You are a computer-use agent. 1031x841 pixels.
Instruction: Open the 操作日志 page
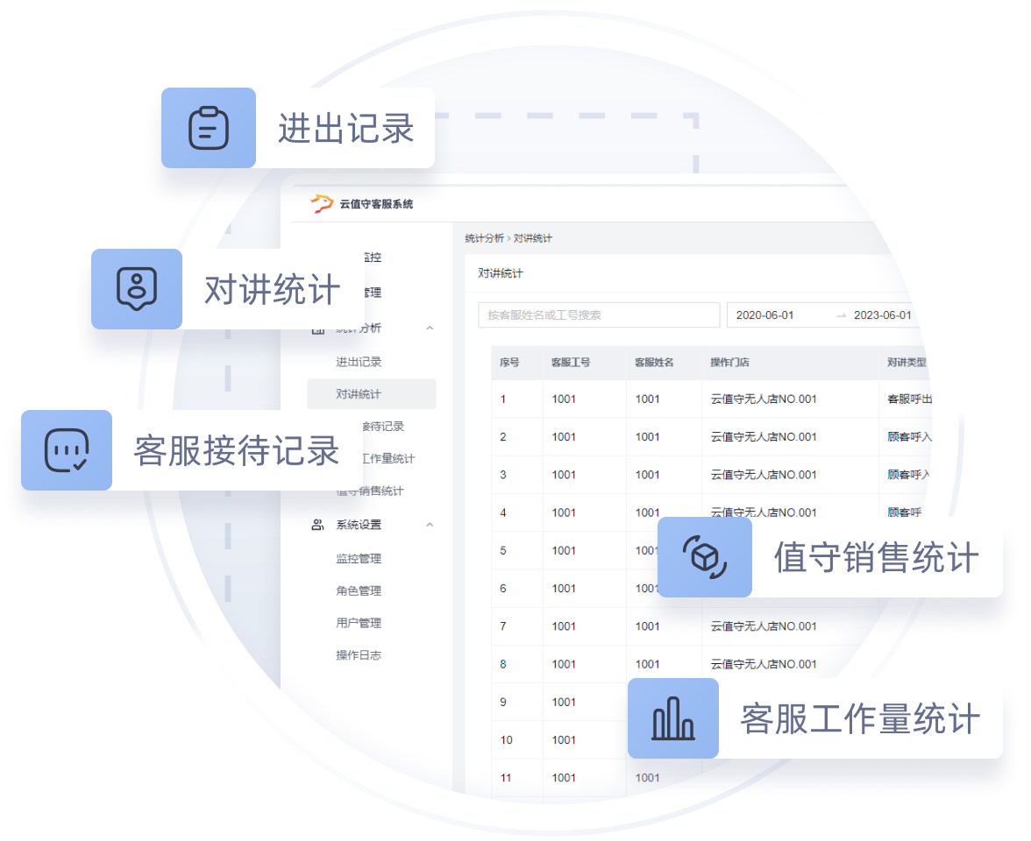pyautogui.click(x=361, y=654)
